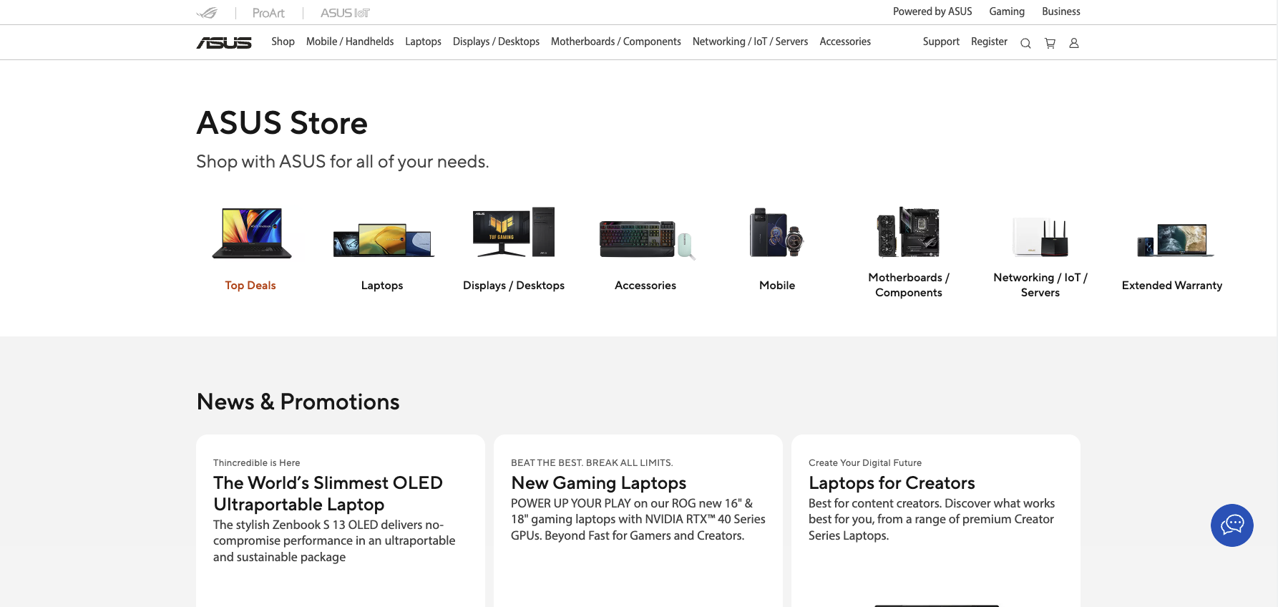Open the Accessories nav menu

click(x=845, y=42)
